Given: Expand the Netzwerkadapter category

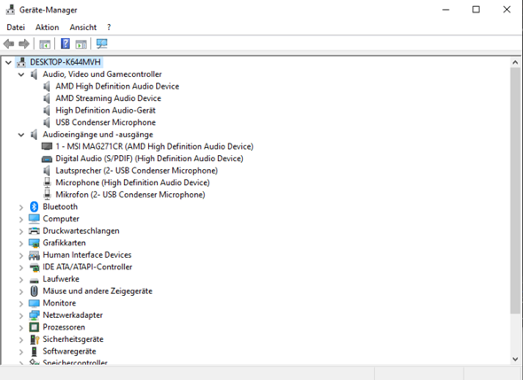Looking at the screenshot, I should click(21, 315).
